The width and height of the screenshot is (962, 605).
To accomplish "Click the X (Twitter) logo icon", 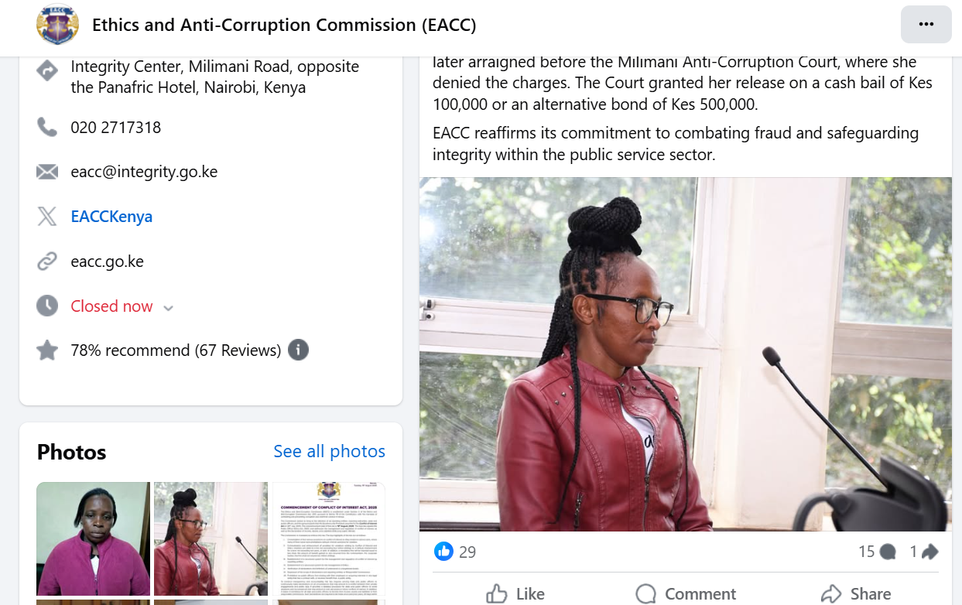I will (x=47, y=217).
